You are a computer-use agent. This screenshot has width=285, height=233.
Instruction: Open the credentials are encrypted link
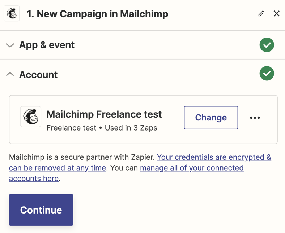[214, 157]
